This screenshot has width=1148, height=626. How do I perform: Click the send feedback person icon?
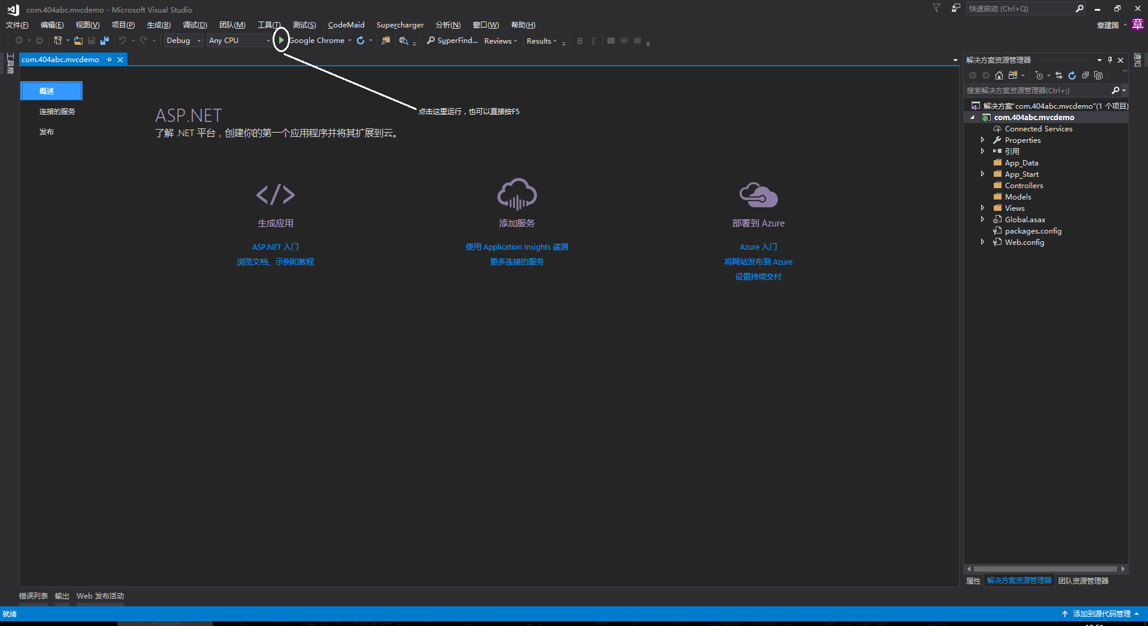[955, 8]
